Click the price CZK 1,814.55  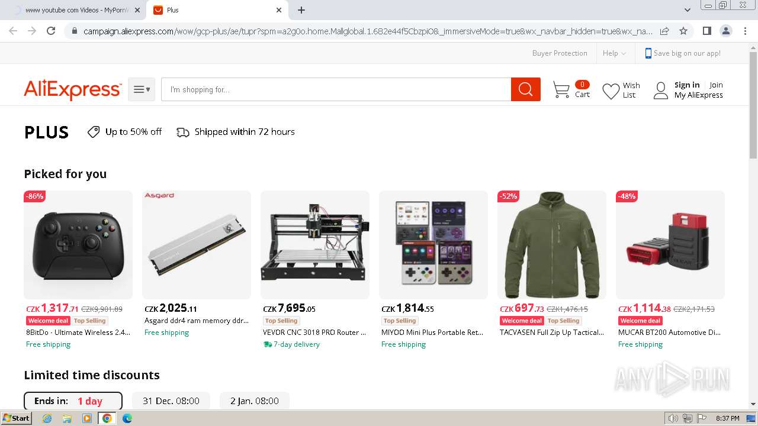tap(407, 308)
